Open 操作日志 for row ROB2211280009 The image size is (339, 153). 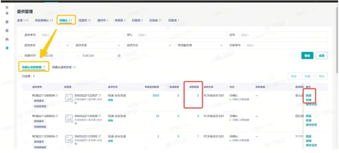tap(311, 104)
